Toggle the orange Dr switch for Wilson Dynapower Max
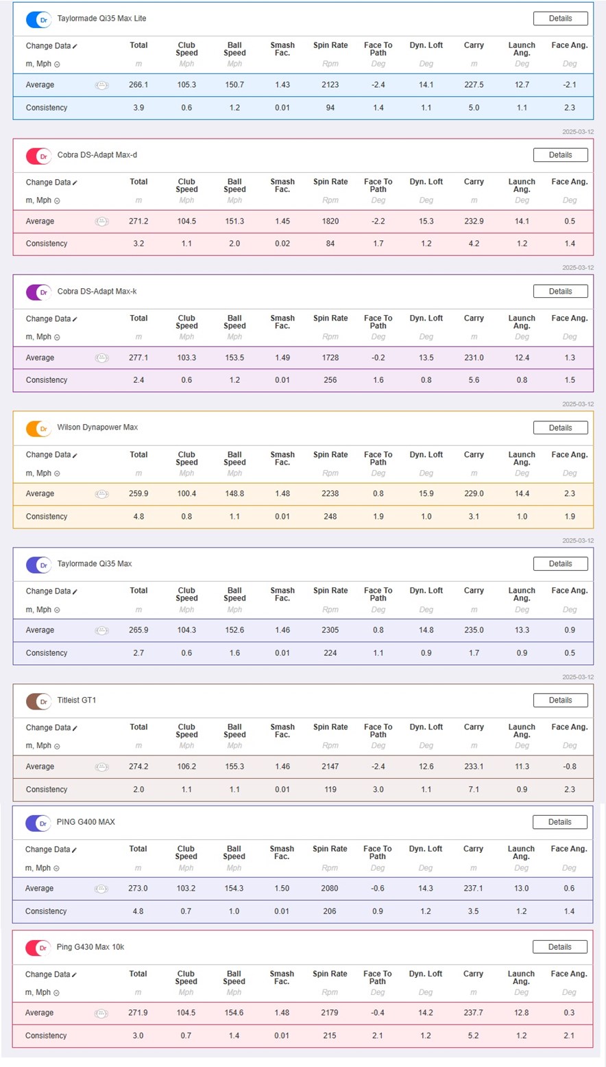 tap(38, 429)
